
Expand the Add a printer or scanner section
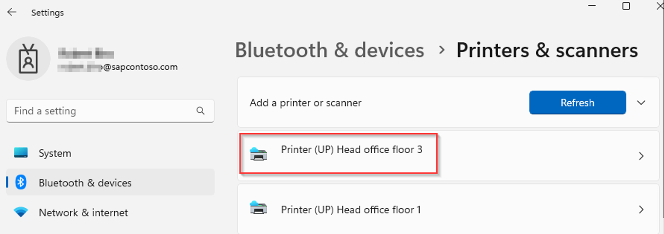coord(641,103)
